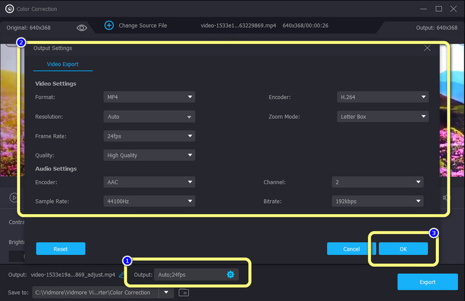Click the Cancel button
This screenshot has width=465, height=301.
[x=351, y=249]
